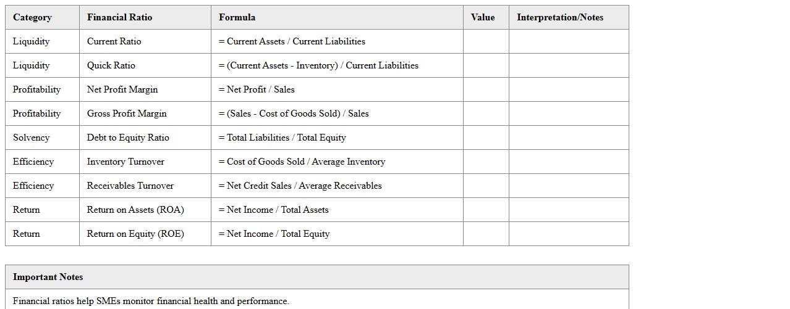Click the Important Notes heading
Image resolution: width=790 pixels, height=309 pixels.
(48, 277)
